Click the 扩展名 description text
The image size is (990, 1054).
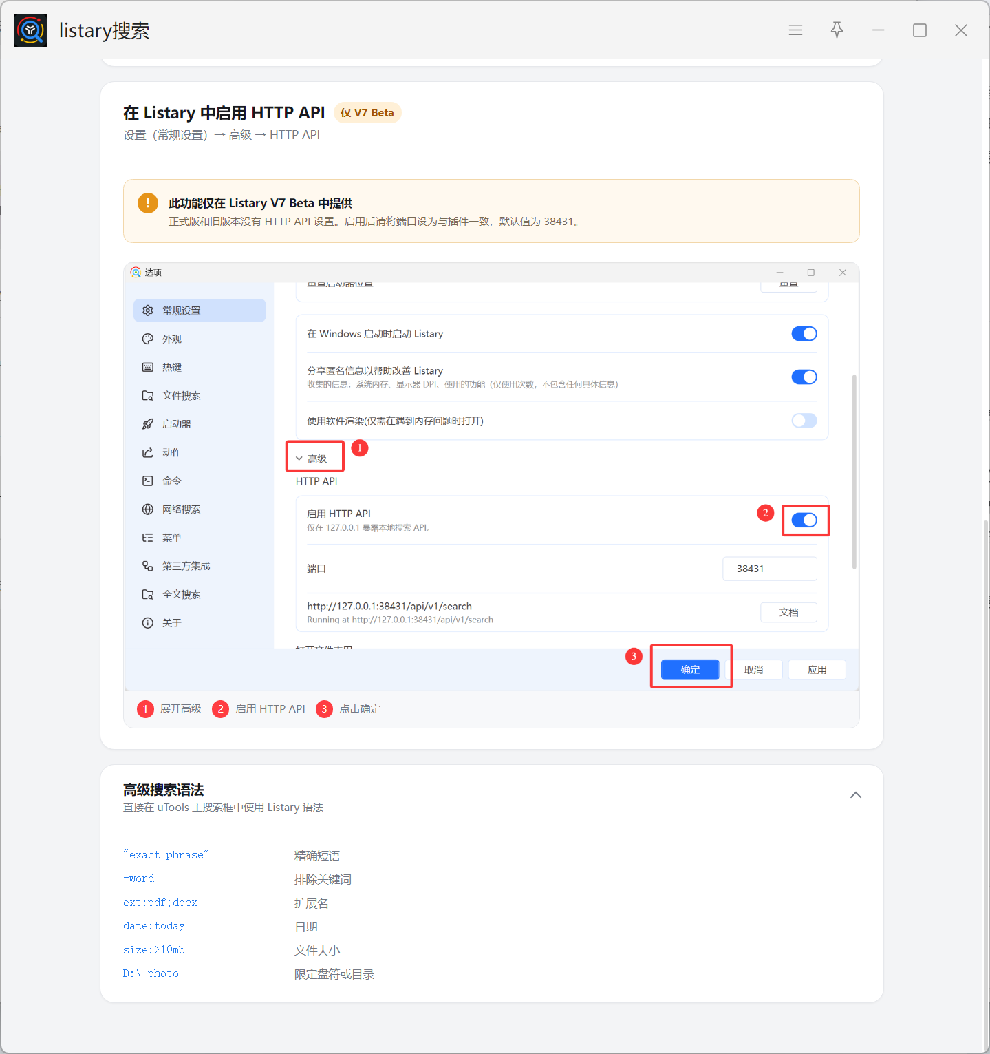[x=312, y=903]
